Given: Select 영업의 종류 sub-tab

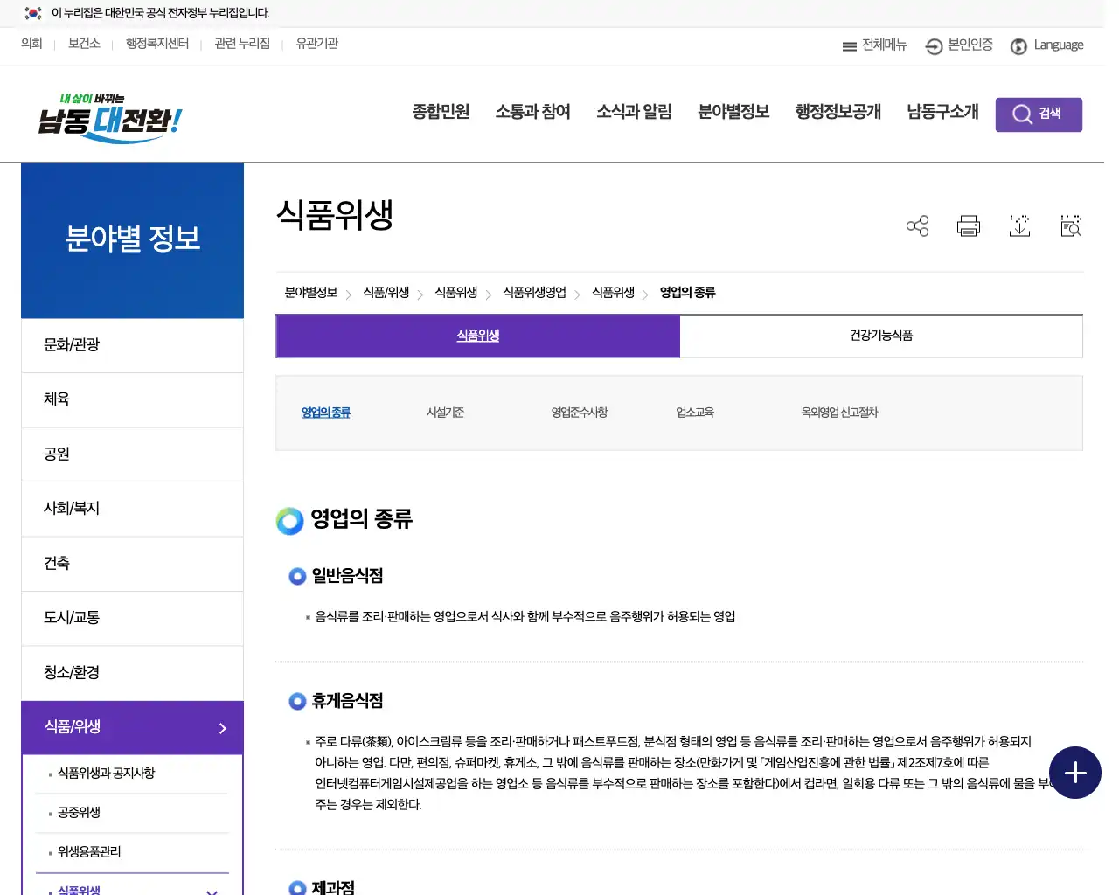Looking at the screenshot, I should [326, 413].
